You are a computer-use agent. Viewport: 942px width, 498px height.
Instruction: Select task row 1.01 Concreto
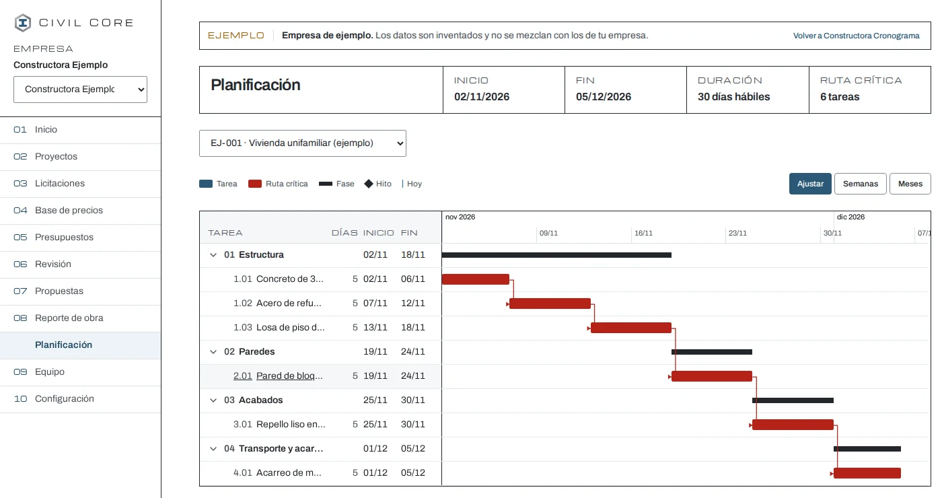coord(320,279)
